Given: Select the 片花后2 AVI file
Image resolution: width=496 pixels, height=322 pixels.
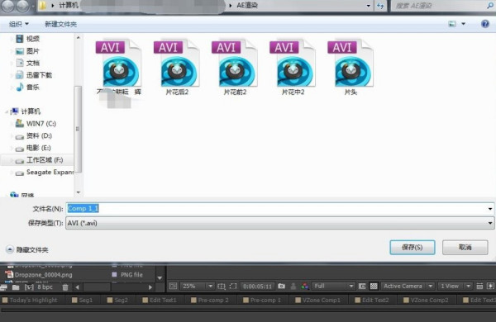Looking at the screenshot, I should [177, 68].
